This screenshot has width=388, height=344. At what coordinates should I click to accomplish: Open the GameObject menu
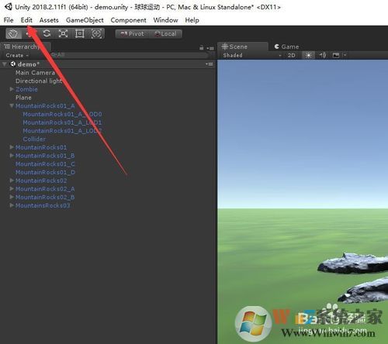tap(85, 20)
